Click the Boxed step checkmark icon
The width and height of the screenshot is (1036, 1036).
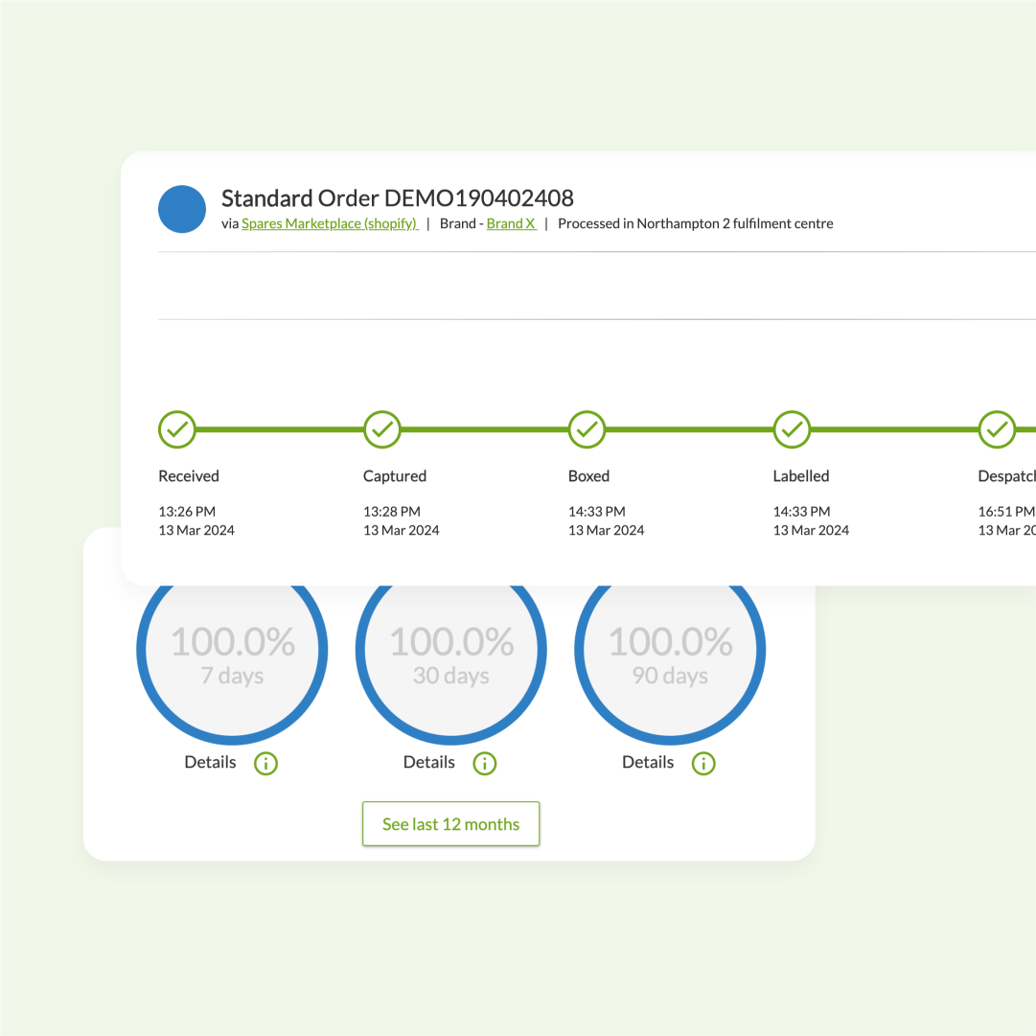tap(587, 429)
